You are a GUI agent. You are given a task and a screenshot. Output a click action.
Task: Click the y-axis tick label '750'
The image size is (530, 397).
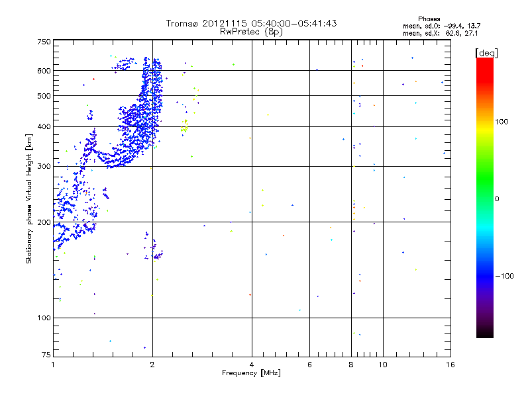click(x=44, y=42)
